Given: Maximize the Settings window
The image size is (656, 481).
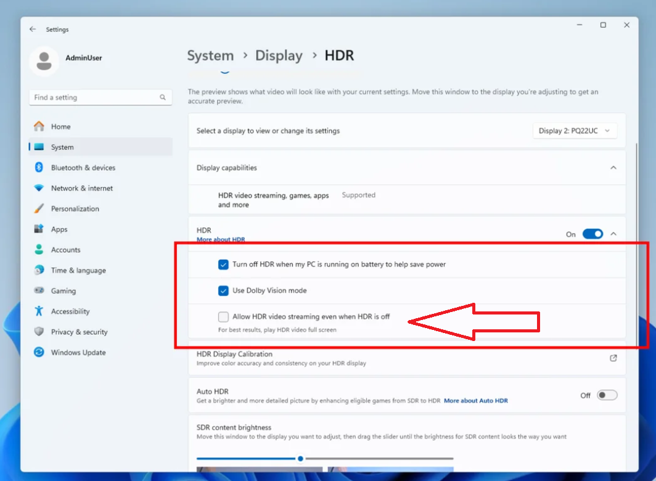Looking at the screenshot, I should pyautogui.click(x=603, y=25).
